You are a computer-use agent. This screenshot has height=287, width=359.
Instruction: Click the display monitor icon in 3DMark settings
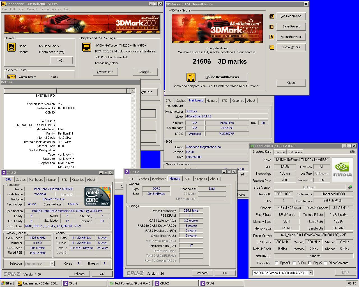click(x=87, y=47)
